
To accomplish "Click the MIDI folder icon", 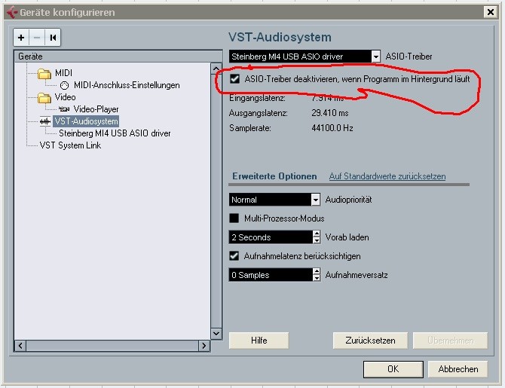I will coord(44,74).
